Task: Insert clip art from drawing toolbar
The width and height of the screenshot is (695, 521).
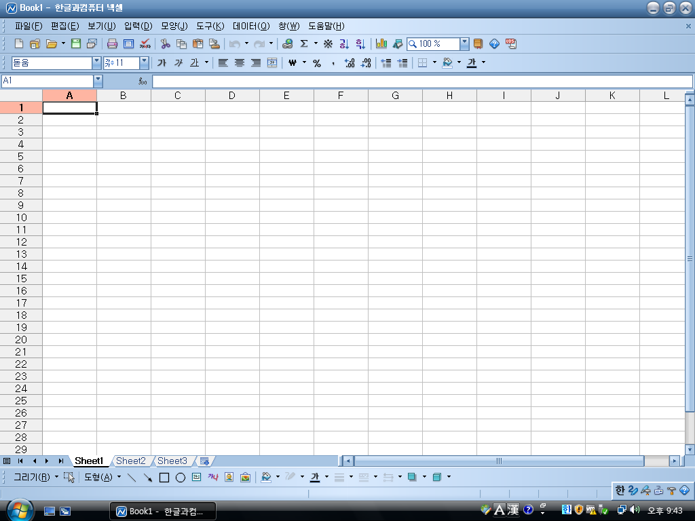Action: 229,477
